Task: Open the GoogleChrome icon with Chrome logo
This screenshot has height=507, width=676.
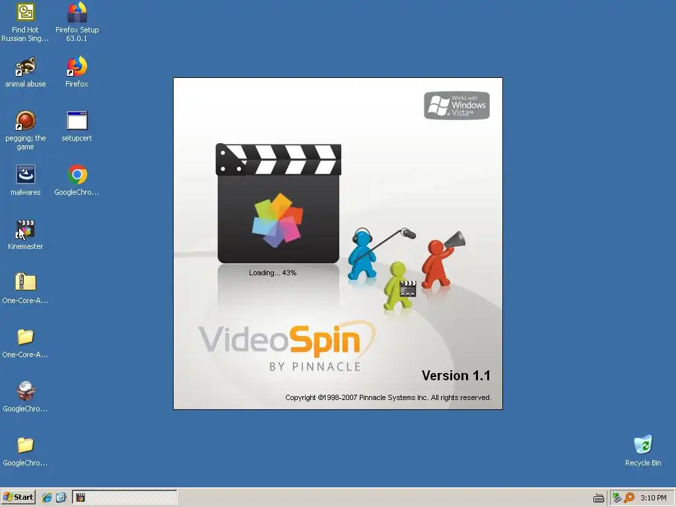Action: click(77, 180)
